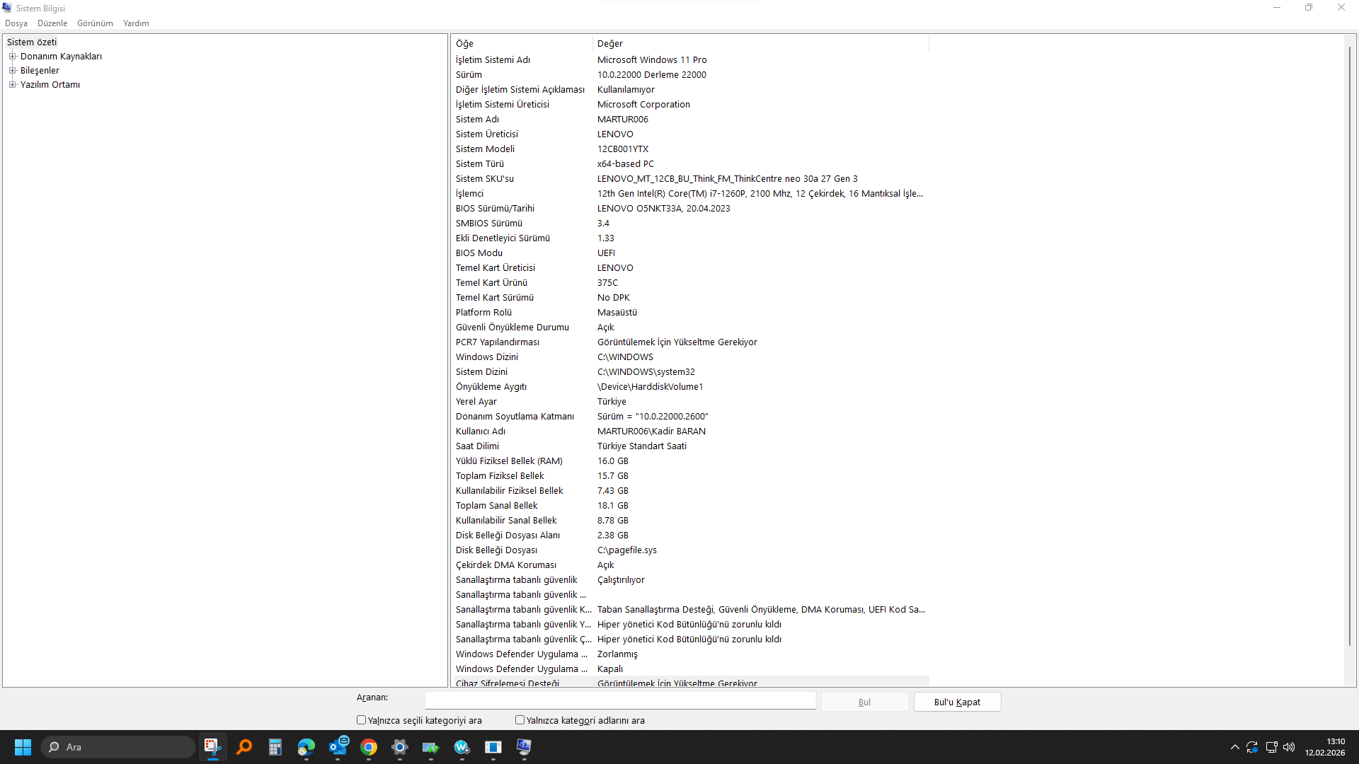Open Google Chrome from taskbar
The width and height of the screenshot is (1359, 764).
(x=369, y=747)
